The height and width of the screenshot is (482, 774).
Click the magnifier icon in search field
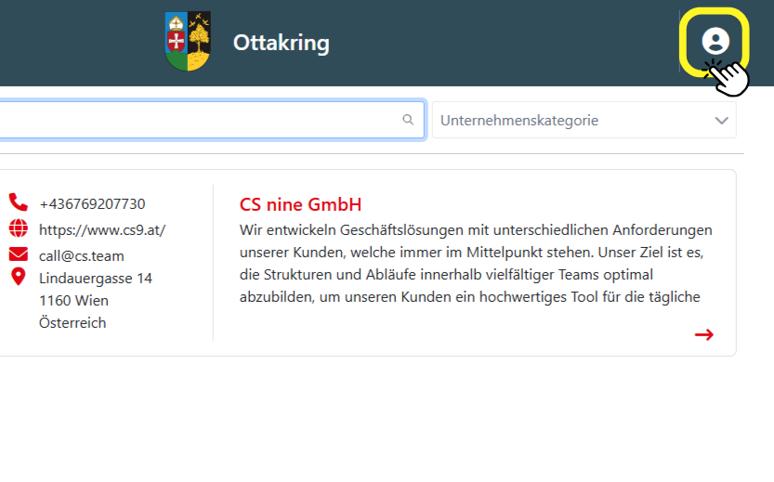(x=408, y=120)
